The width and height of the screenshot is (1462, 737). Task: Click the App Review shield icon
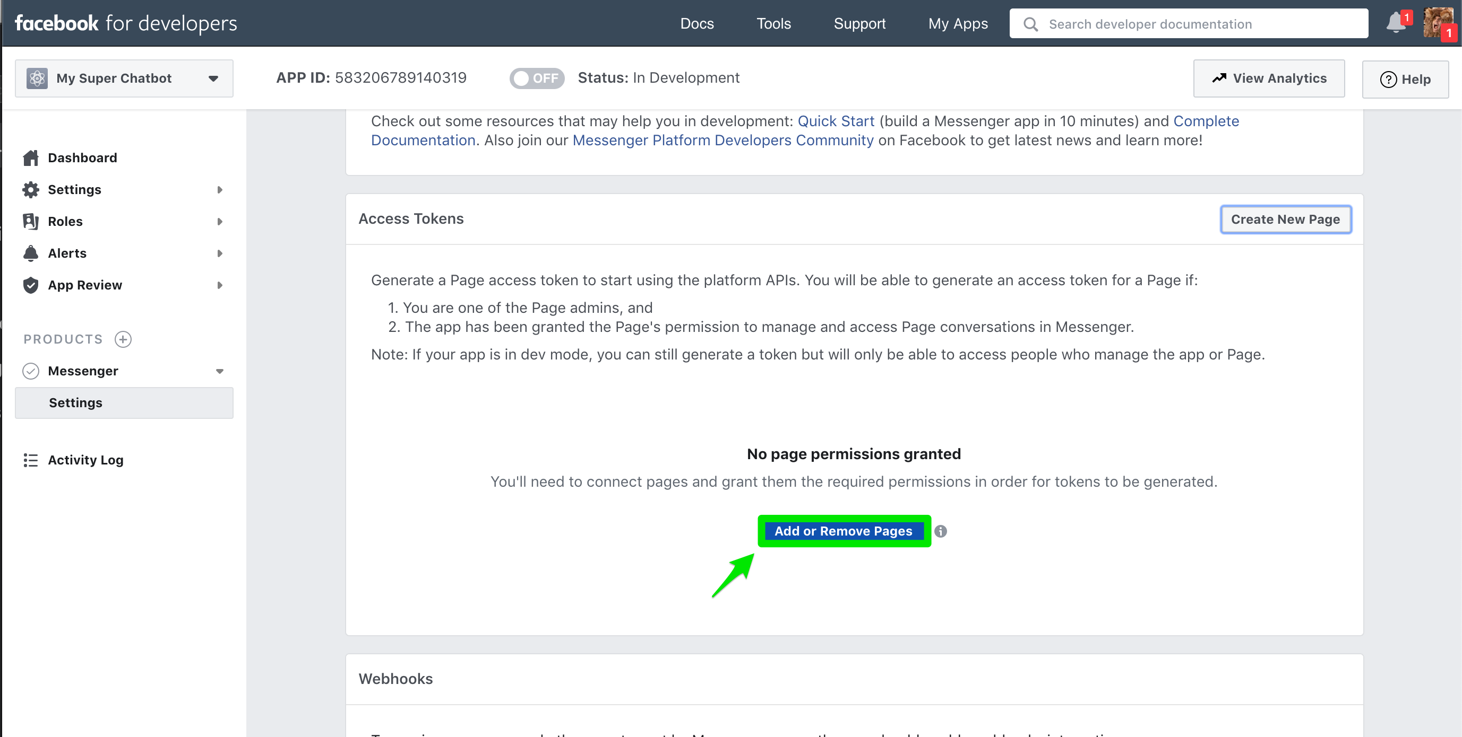coord(31,285)
